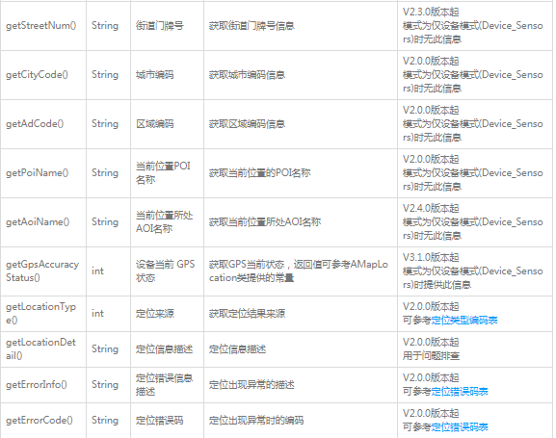This screenshot has width=556, height=438.
Task: Select the getAdCode() method name
Action: [35, 123]
